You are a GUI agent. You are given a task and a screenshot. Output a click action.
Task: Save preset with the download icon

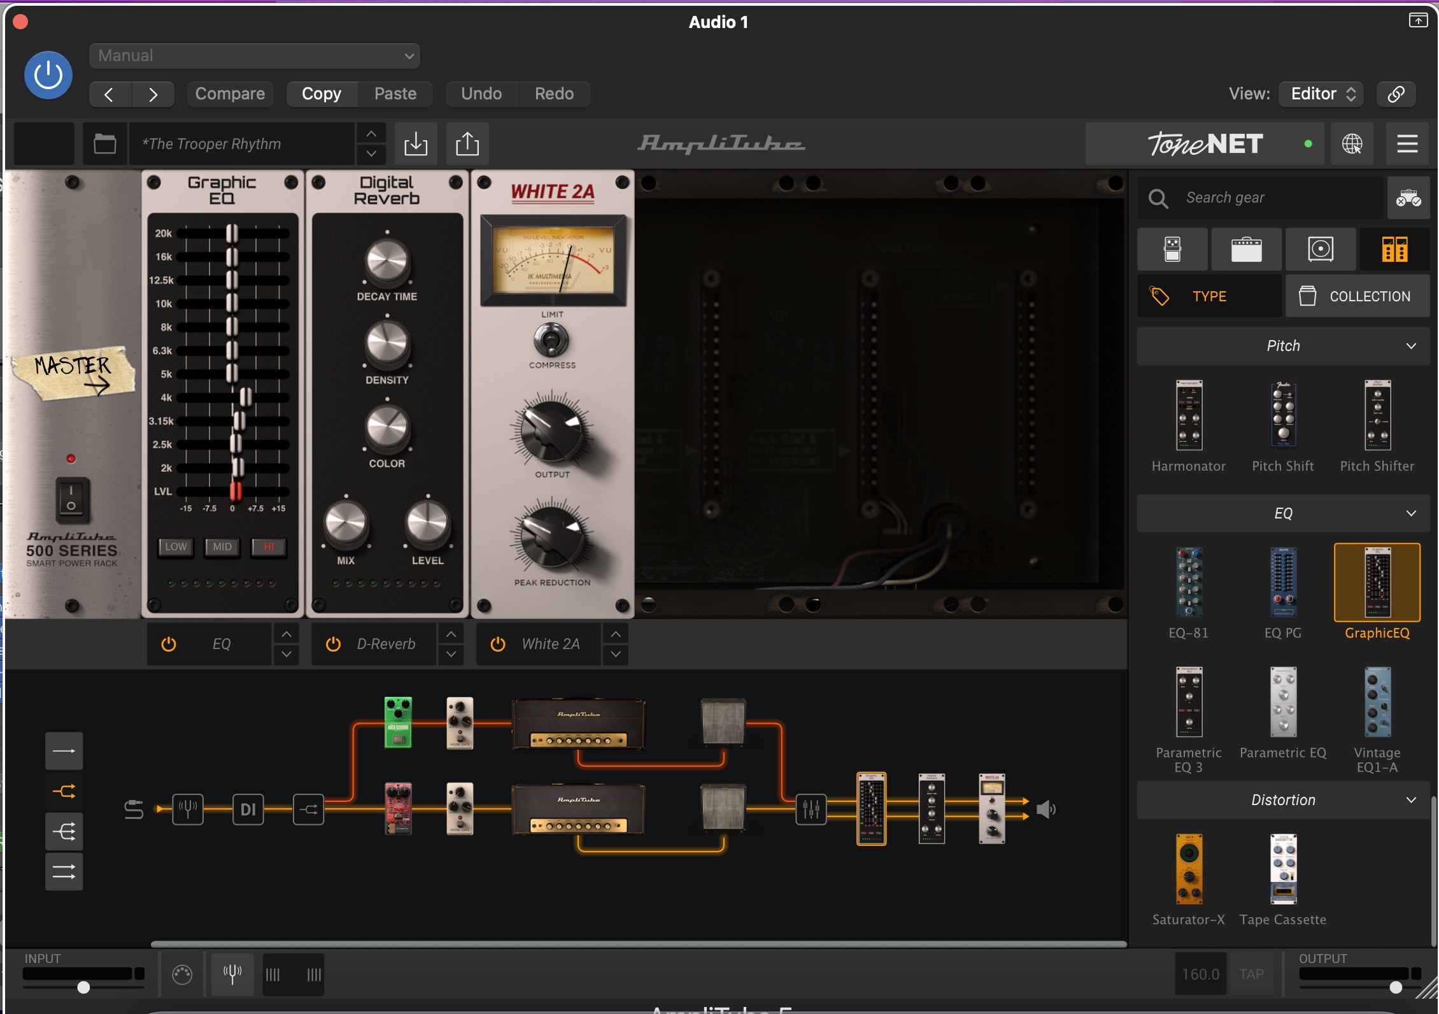[416, 143]
